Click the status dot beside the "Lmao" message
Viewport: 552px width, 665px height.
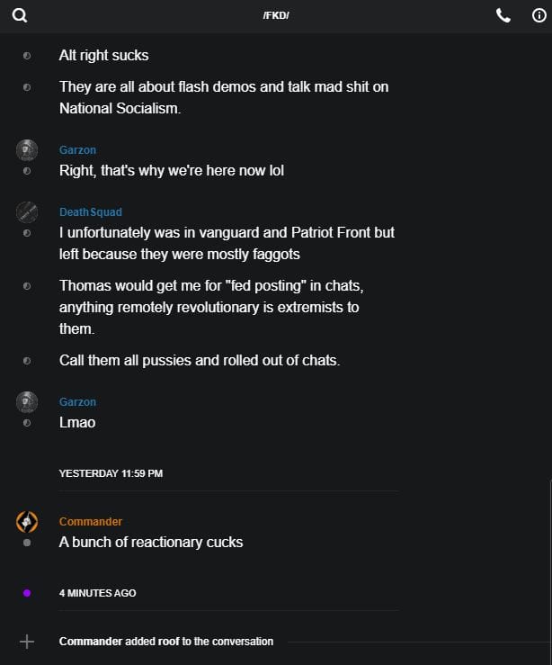point(27,422)
